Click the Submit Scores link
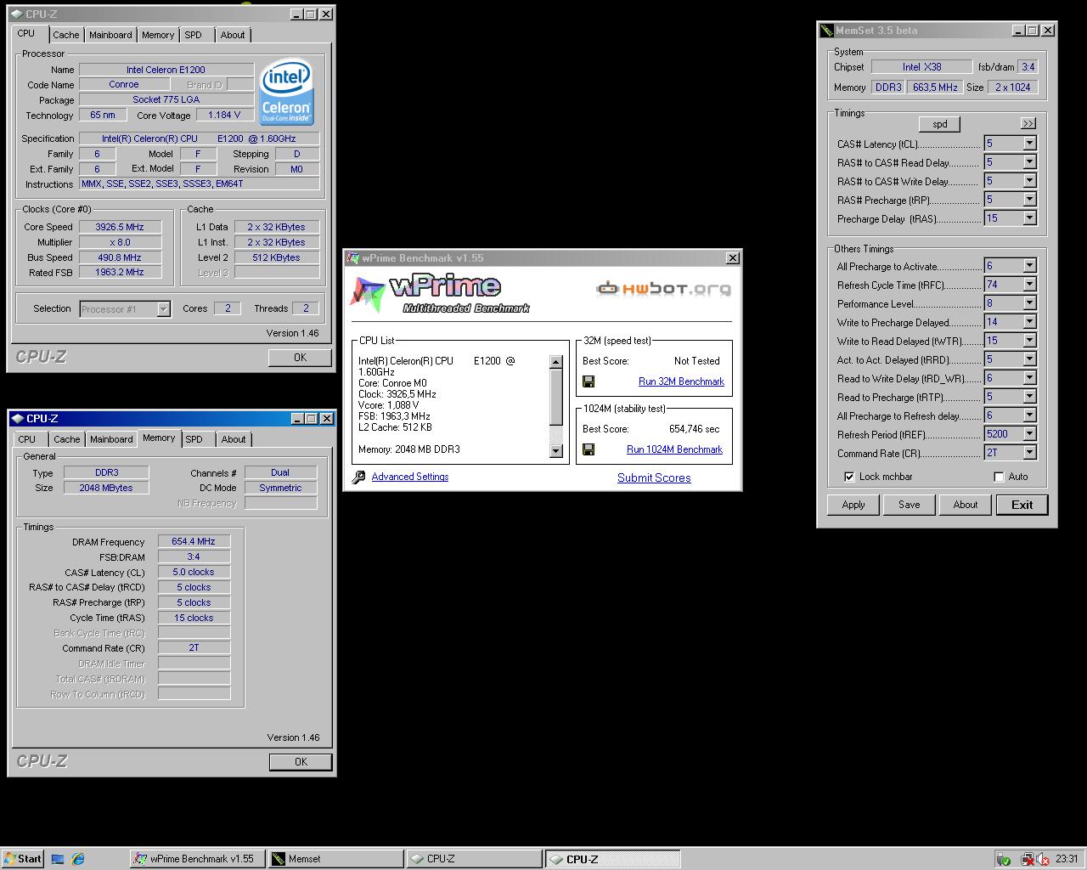The width and height of the screenshot is (1087, 870). tap(654, 477)
